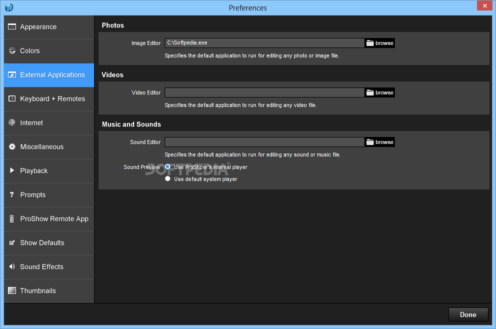496x329 pixels.
Task: Select the External Applications category
Action: 49,75
